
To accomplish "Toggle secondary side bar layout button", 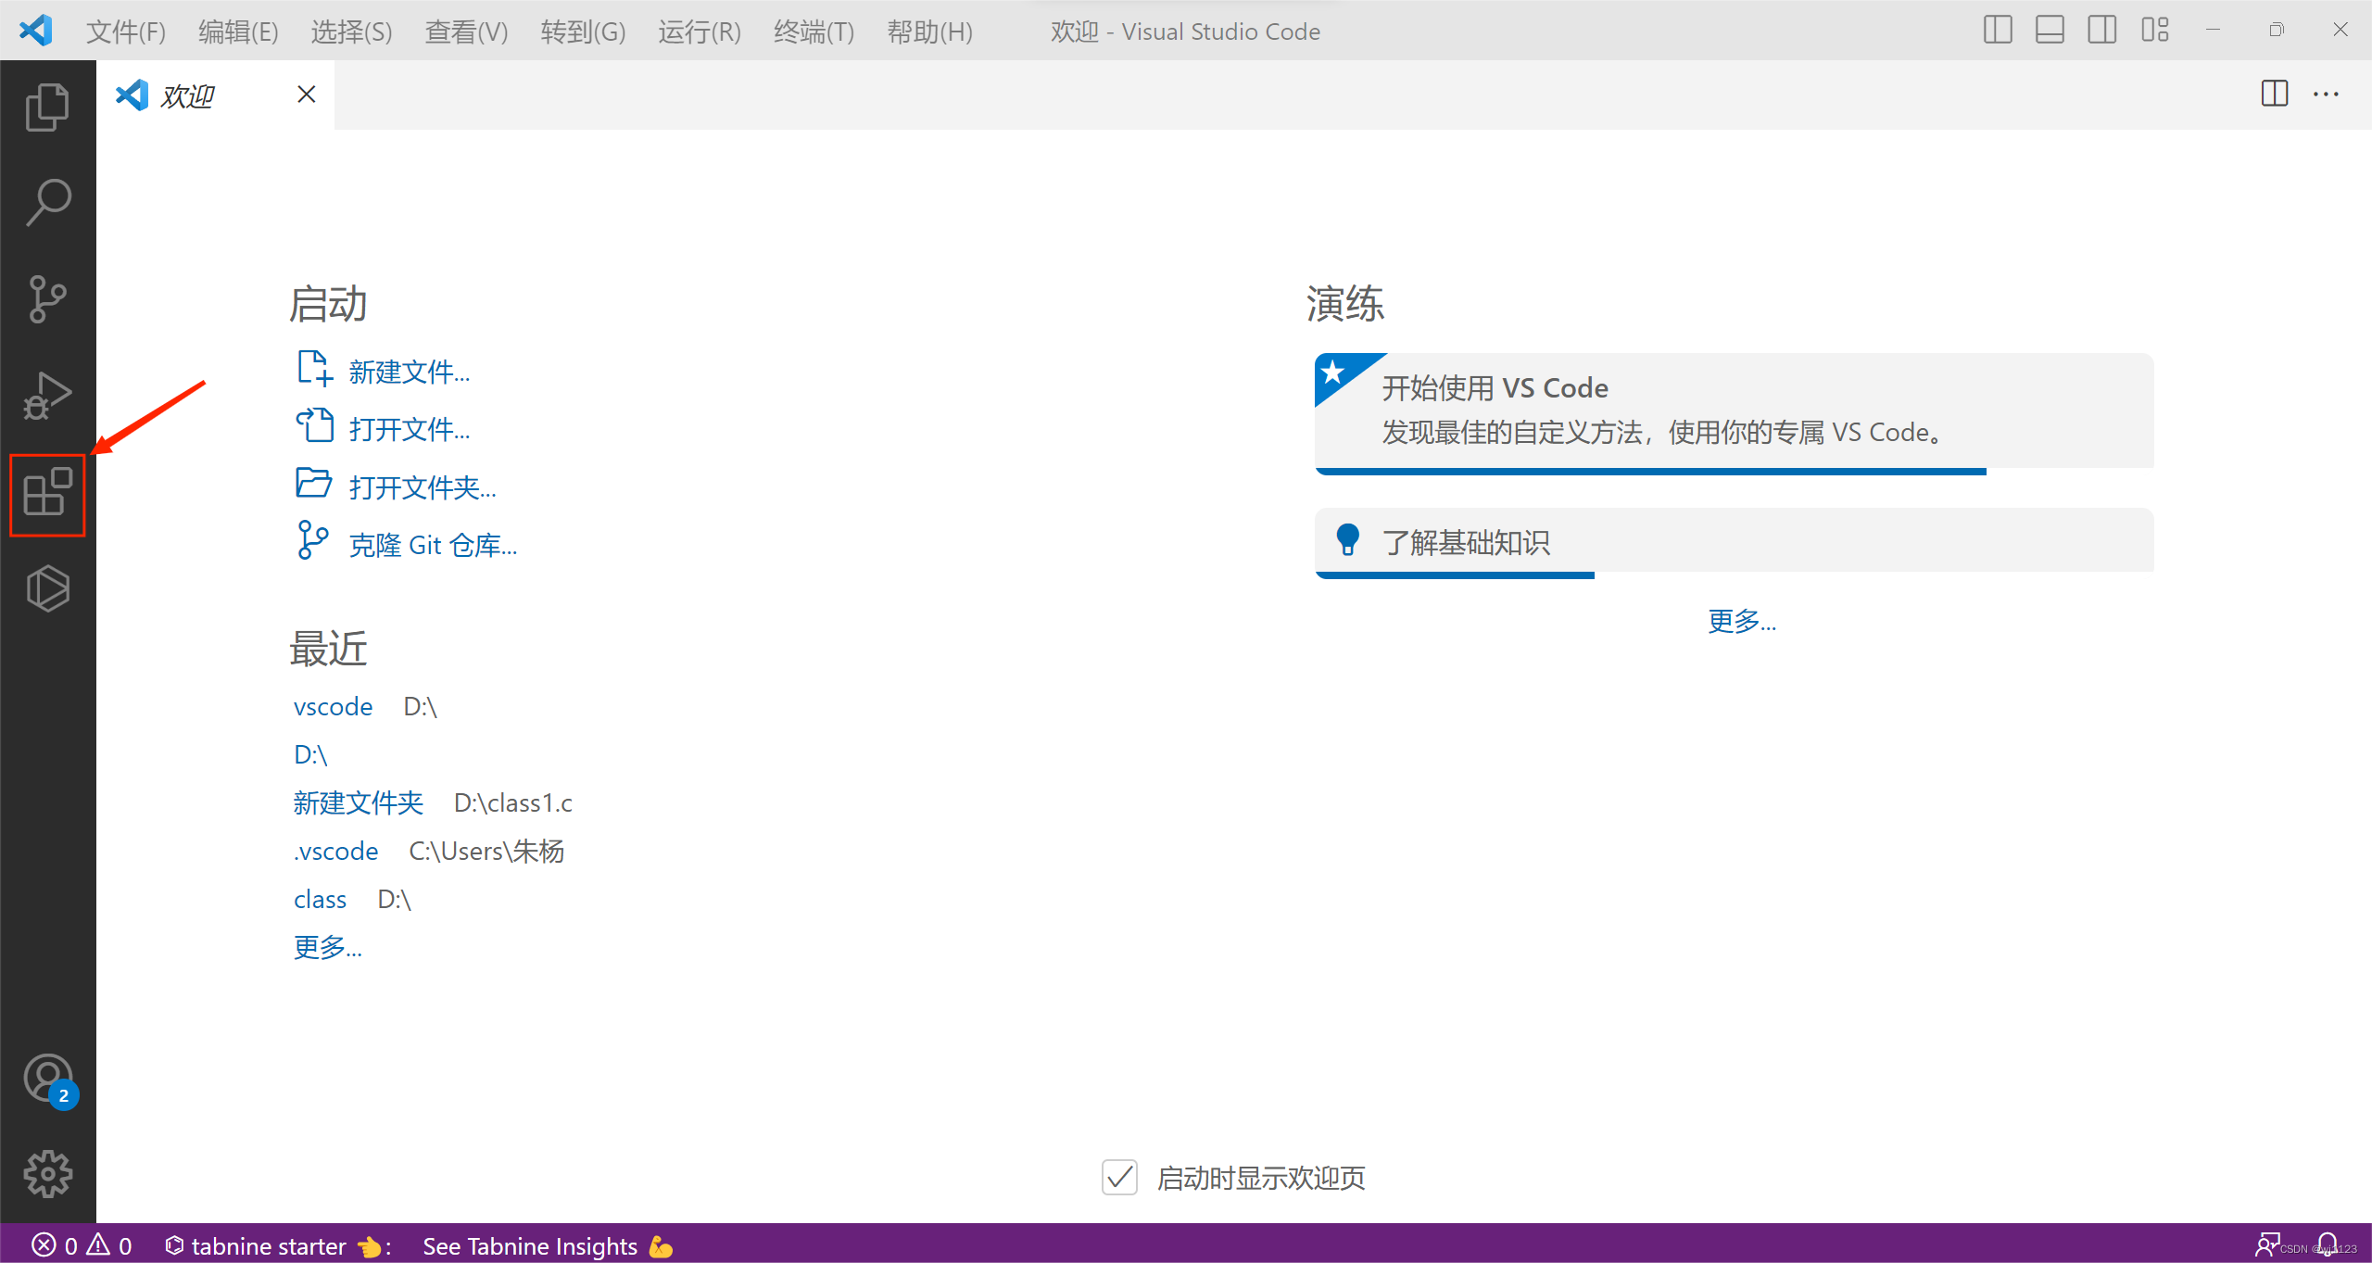I will tap(2101, 31).
